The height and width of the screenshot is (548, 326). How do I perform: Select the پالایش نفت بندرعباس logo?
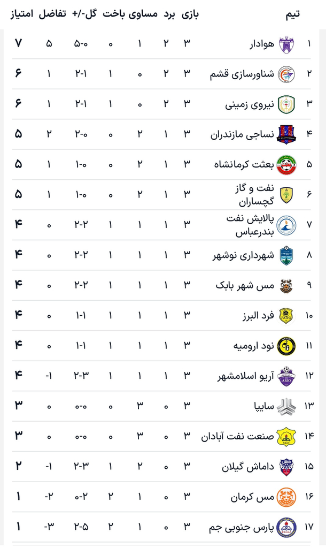[286, 225]
